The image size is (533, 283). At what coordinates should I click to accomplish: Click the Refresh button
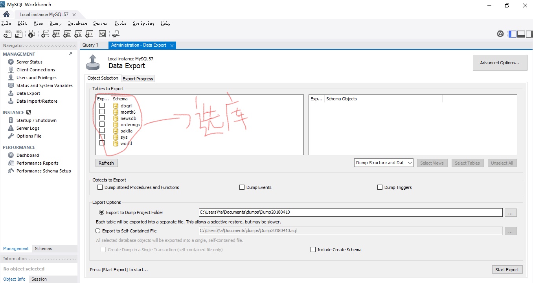106,163
